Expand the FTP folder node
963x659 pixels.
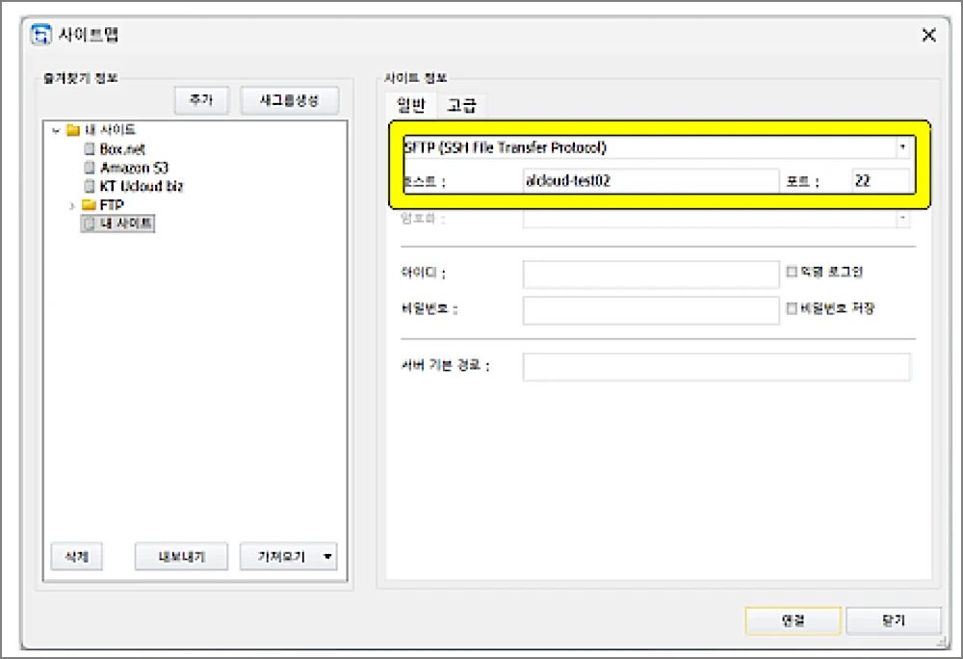click(x=72, y=205)
